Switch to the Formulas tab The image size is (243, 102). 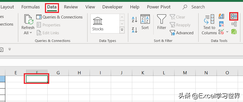coord(30,7)
